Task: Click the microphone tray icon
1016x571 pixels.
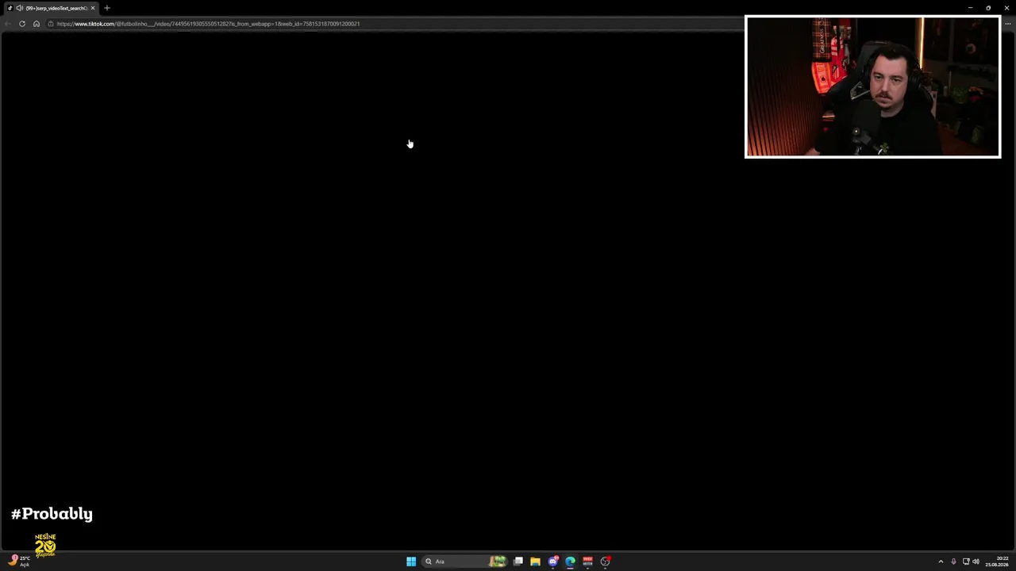Action: (x=953, y=561)
